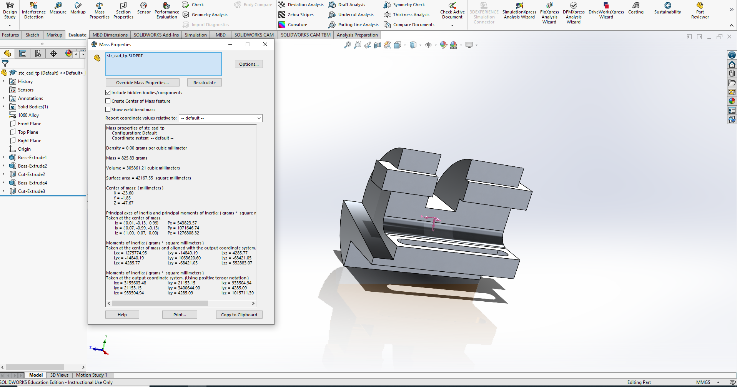Open the Mass Properties tool
Image resolution: width=737 pixels, height=387 pixels.
(x=99, y=10)
